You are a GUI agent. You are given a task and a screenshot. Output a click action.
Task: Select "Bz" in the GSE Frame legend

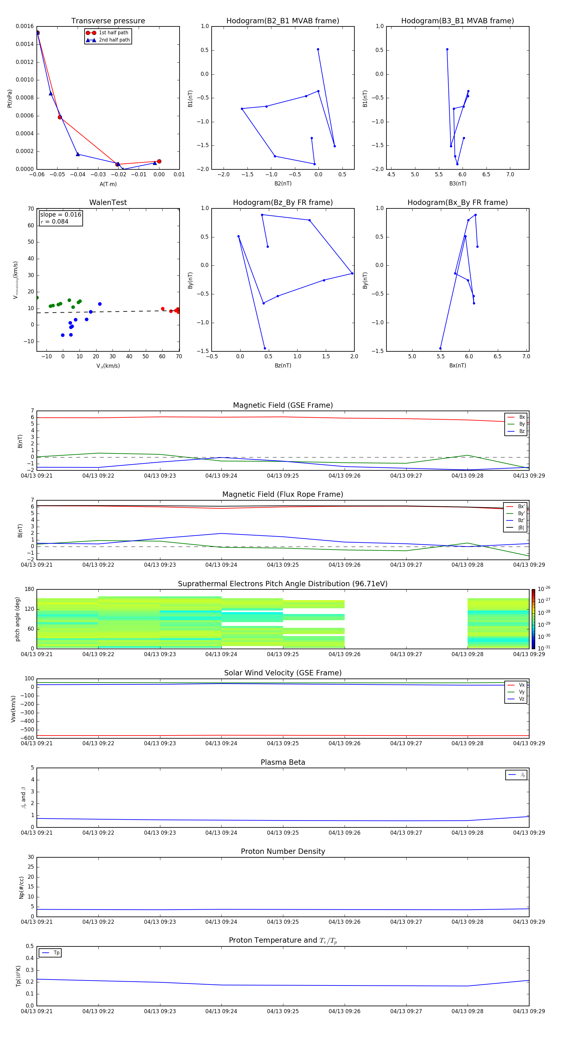[x=516, y=431]
